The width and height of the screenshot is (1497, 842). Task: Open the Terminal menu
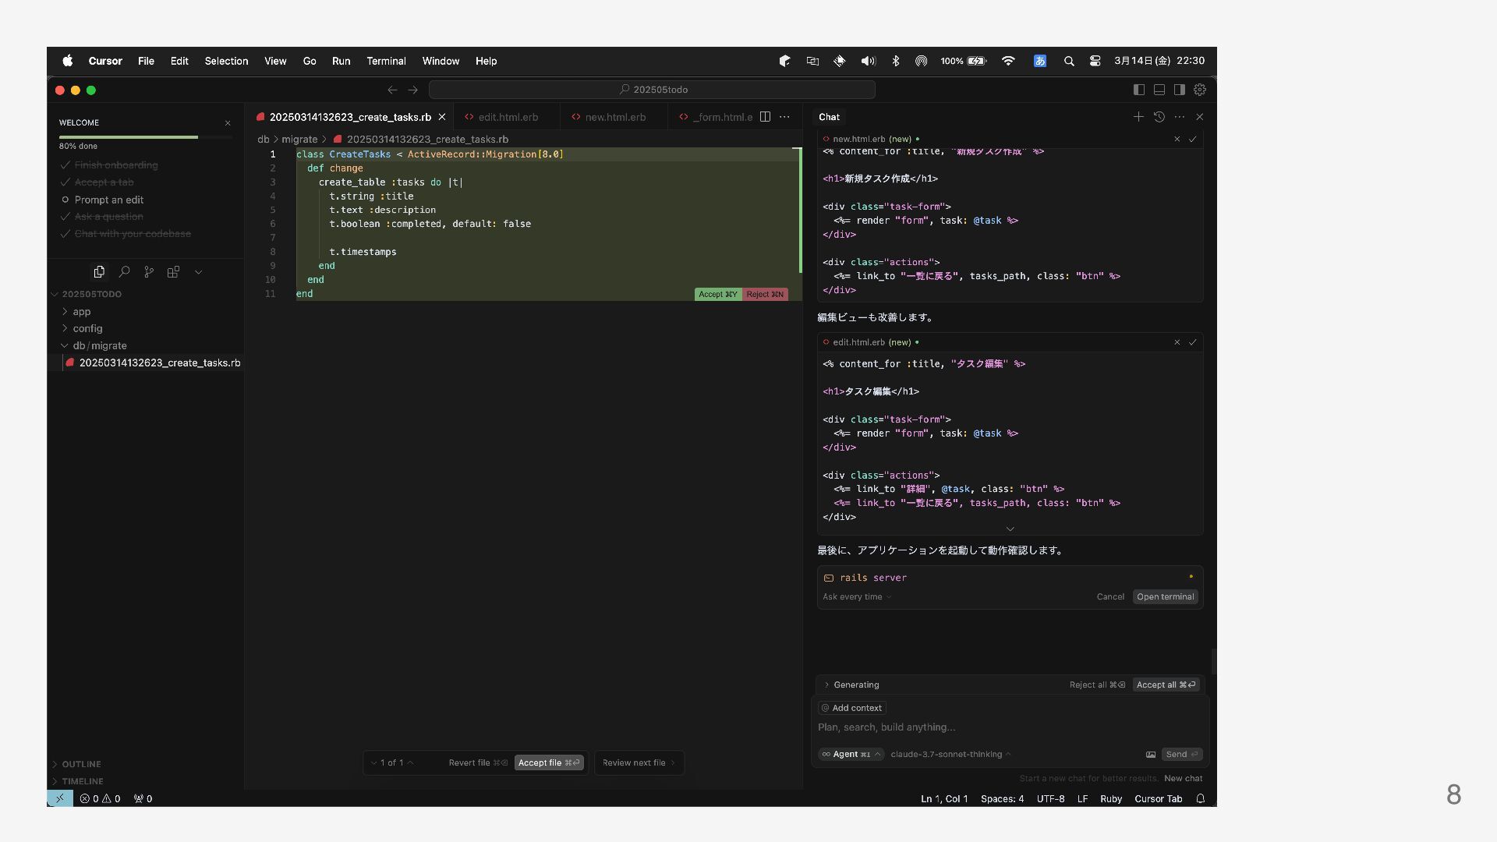[386, 61]
